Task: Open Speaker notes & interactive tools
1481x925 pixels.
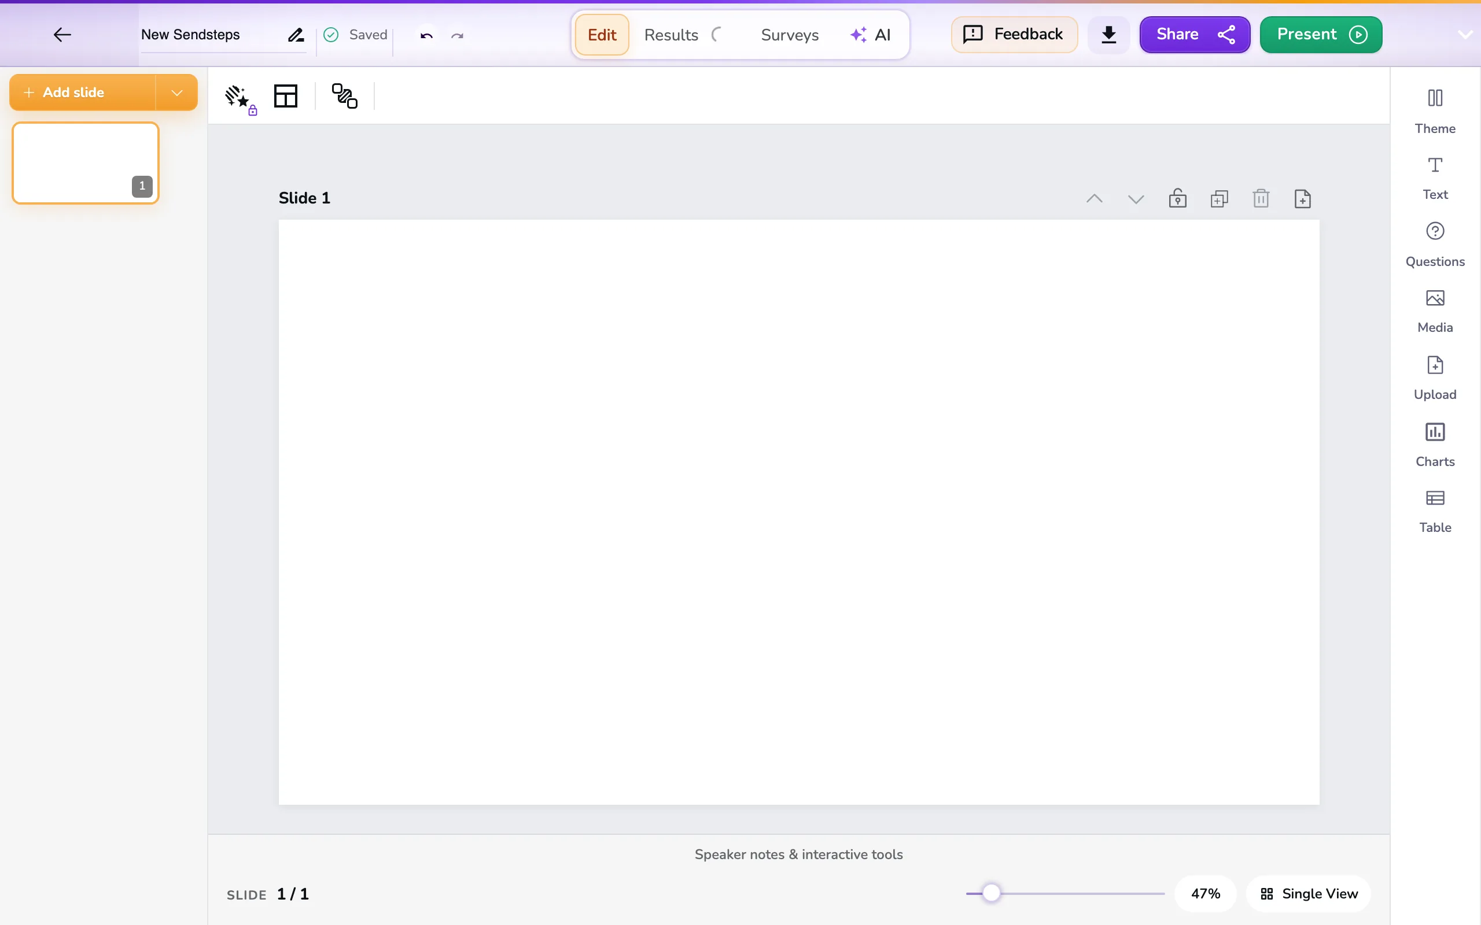Action: click(x=798, y=854)
